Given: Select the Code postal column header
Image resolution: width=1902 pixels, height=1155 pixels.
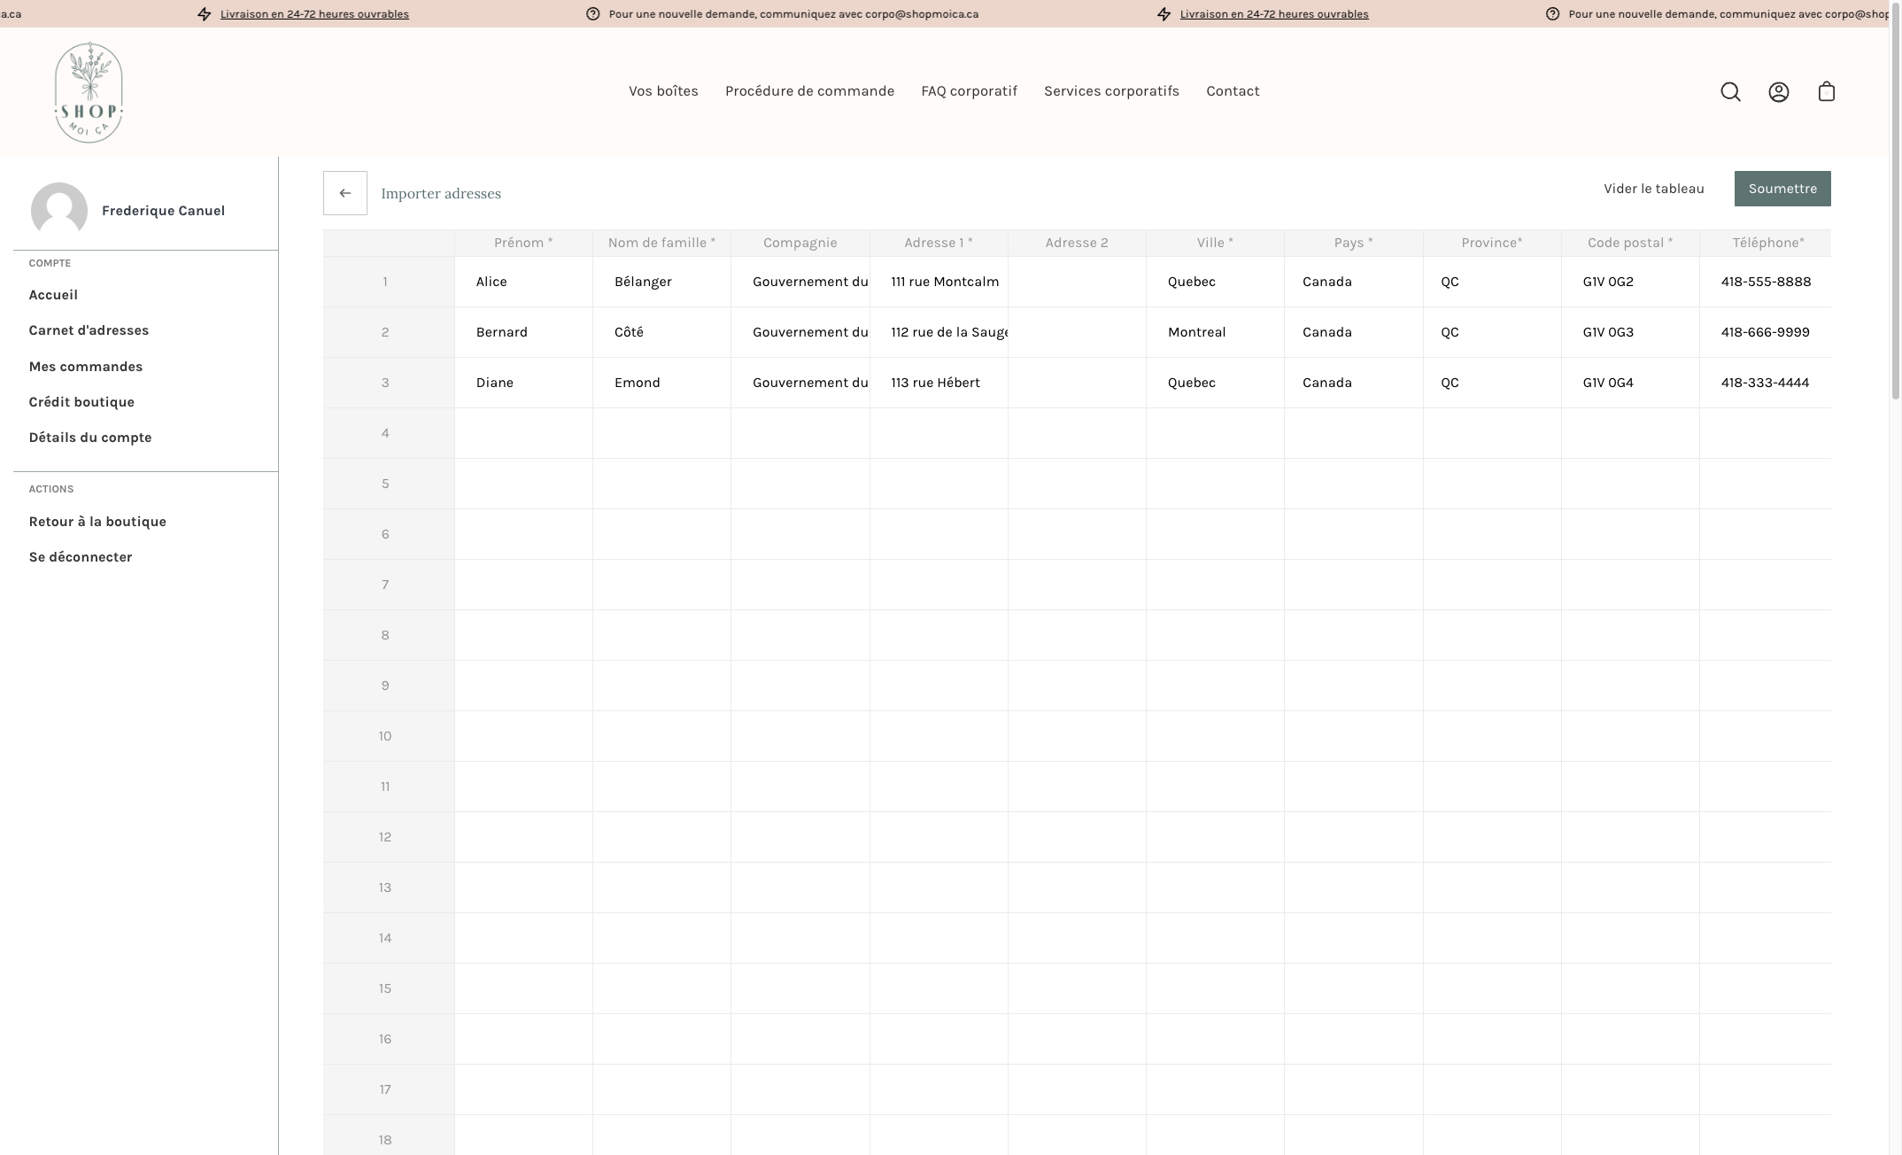Looking at the screenshot, I should tap(1630, 243).
